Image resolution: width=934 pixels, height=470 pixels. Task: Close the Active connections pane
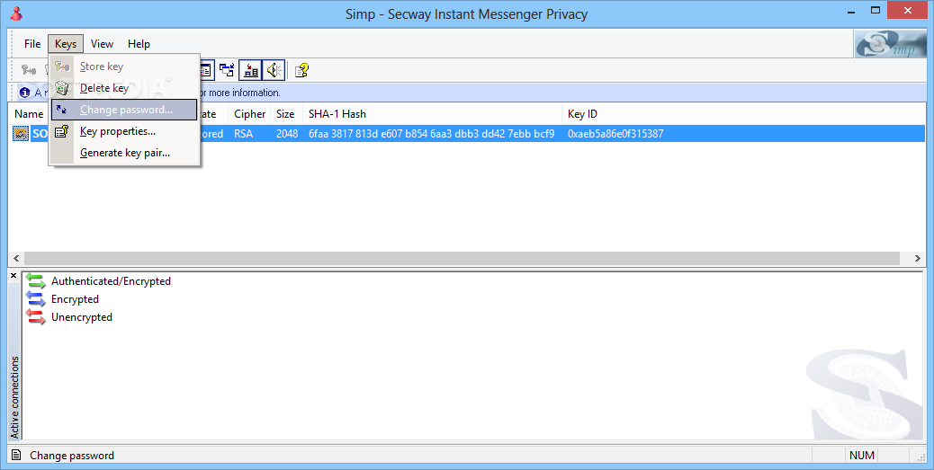13,276
